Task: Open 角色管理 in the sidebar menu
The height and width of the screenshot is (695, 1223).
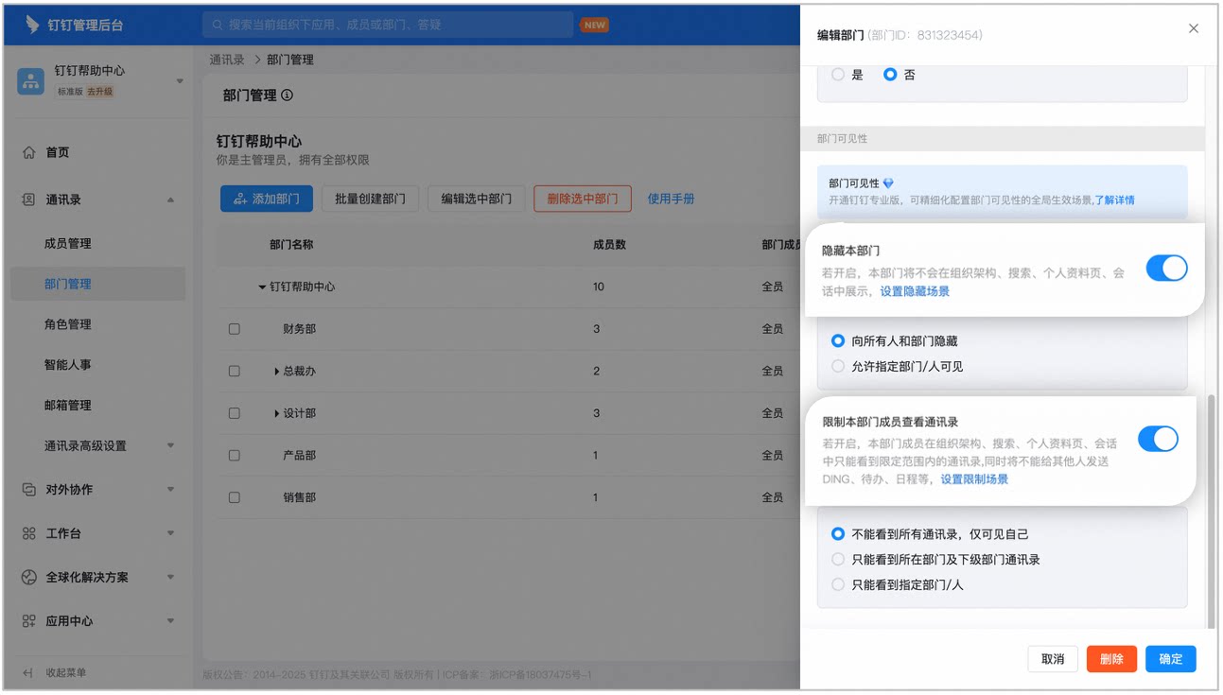Action: (68, 324)
